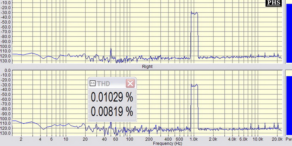
Task: Click the 10.0k frequency axis tick
Action: click(x=258, y=139)
